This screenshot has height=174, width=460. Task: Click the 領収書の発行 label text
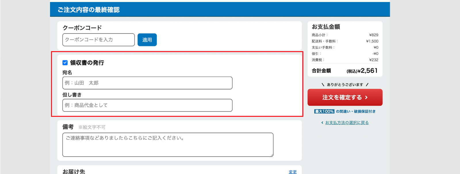(87, 62)
